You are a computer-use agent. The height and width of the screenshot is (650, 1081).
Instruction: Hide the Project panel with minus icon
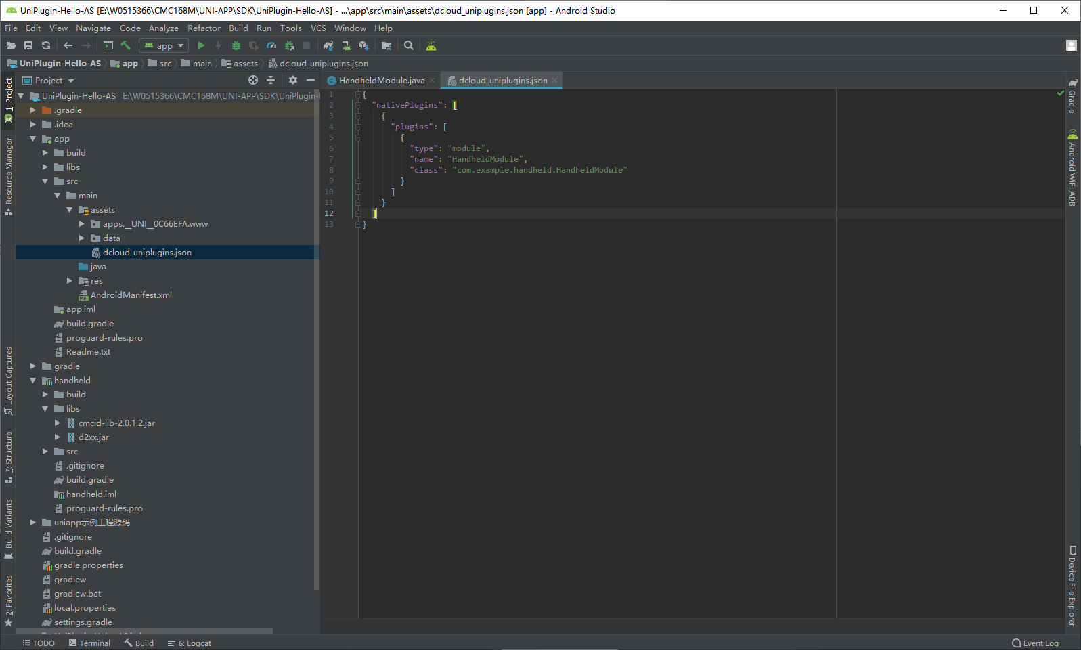point(311,80)
